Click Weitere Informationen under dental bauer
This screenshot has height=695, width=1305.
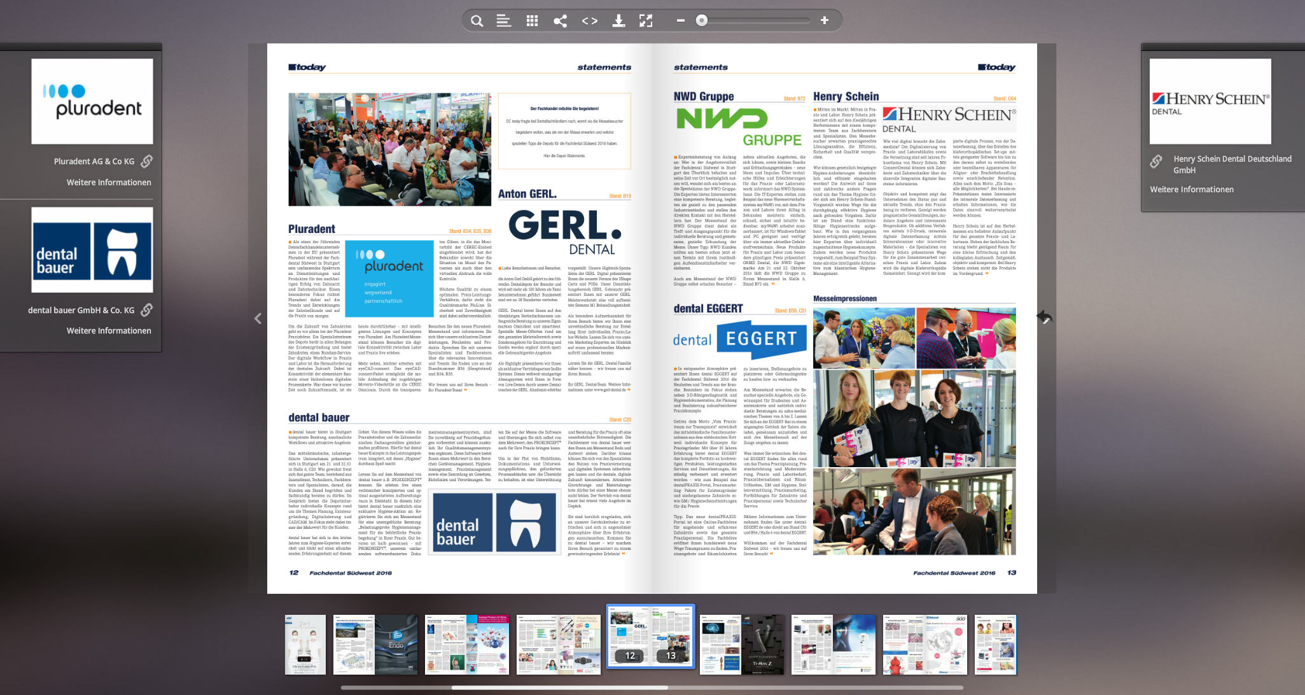[x=109, y=331]
